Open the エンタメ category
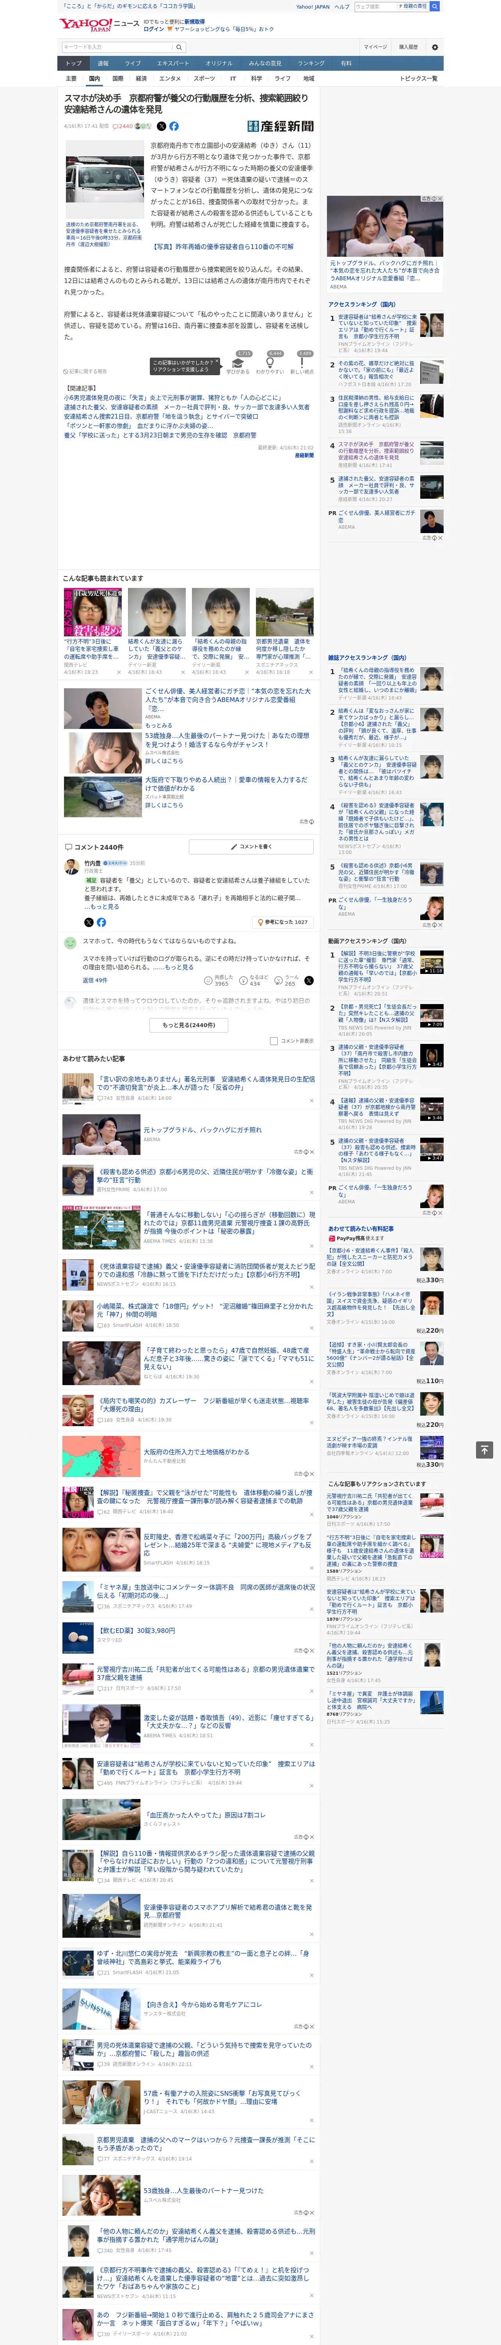Viewport: 501px width, 2345px height. tap(170, 78)
